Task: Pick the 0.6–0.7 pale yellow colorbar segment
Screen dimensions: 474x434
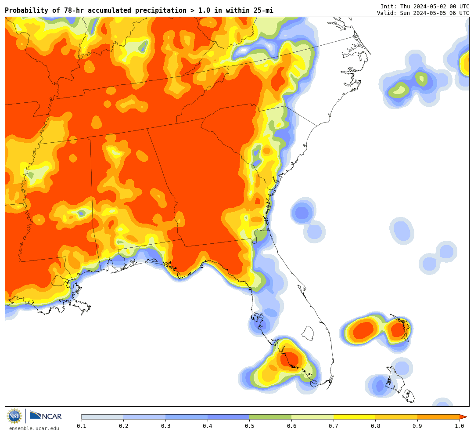Action: [x=312, y=417]
